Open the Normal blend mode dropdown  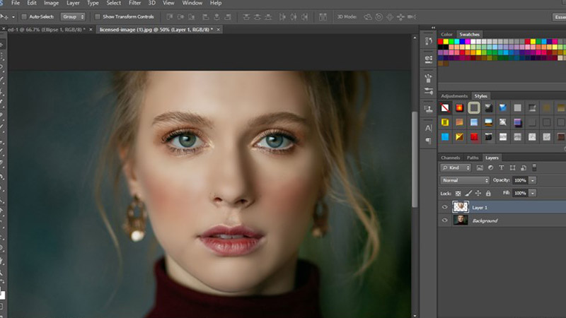point(465,180)
